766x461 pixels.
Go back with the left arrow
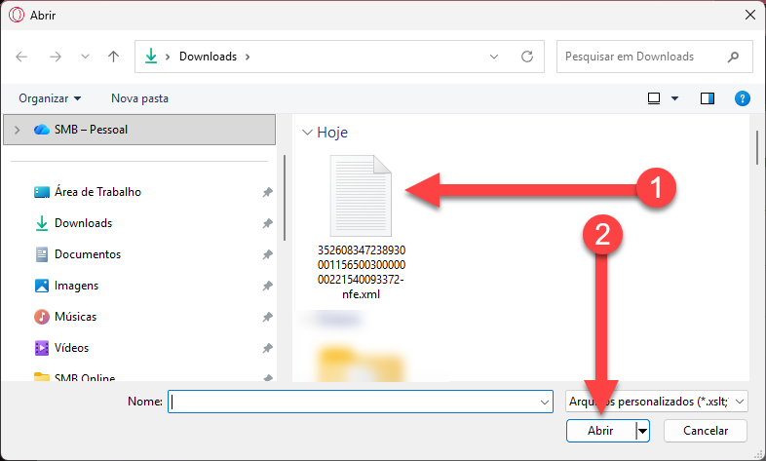click(x=21, y=57)
